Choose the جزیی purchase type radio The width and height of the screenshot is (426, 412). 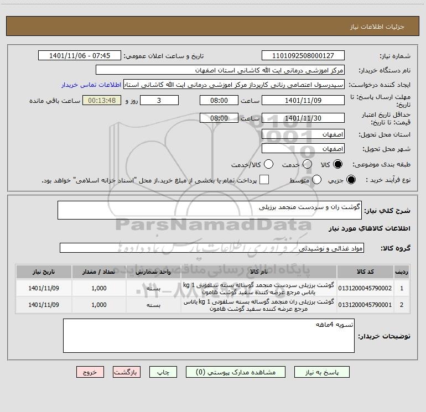click(x=351, y=180)
